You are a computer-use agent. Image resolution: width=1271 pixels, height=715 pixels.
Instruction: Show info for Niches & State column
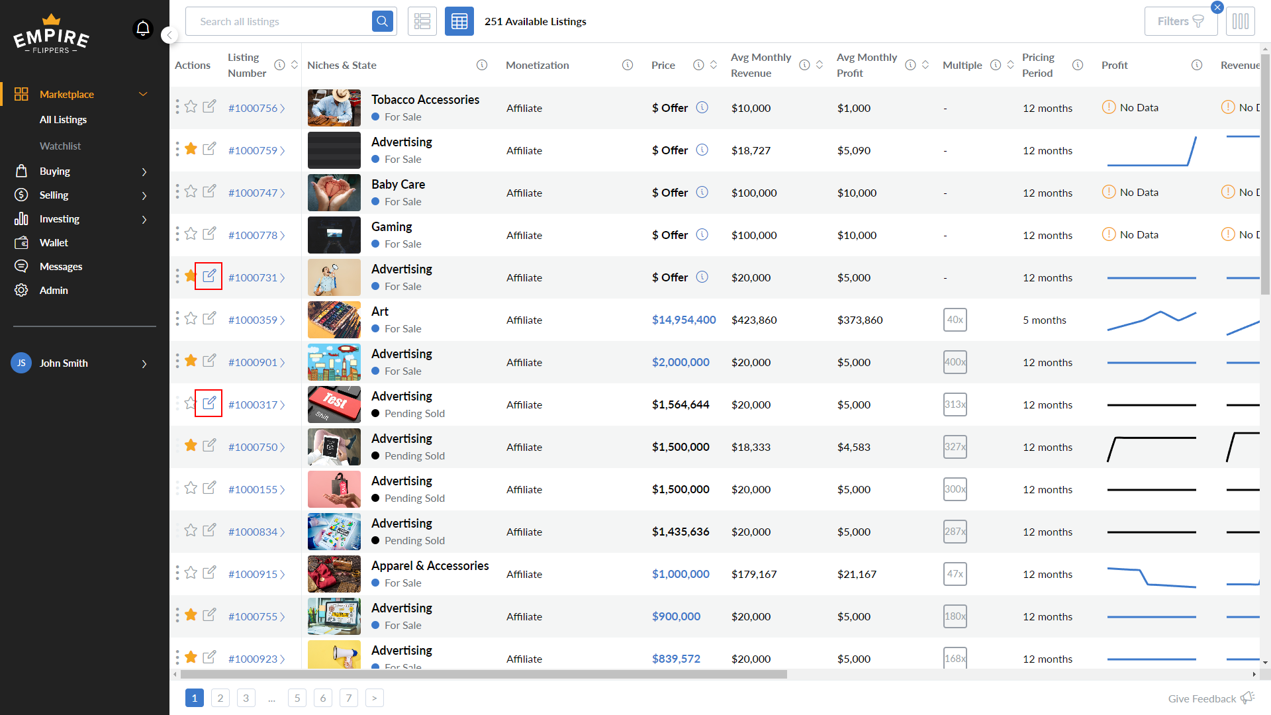pyautogui.click(x=482, y=65)
